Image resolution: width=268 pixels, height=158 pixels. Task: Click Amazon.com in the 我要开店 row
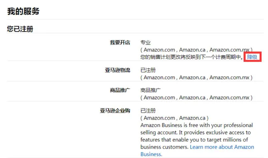(159, 50)
